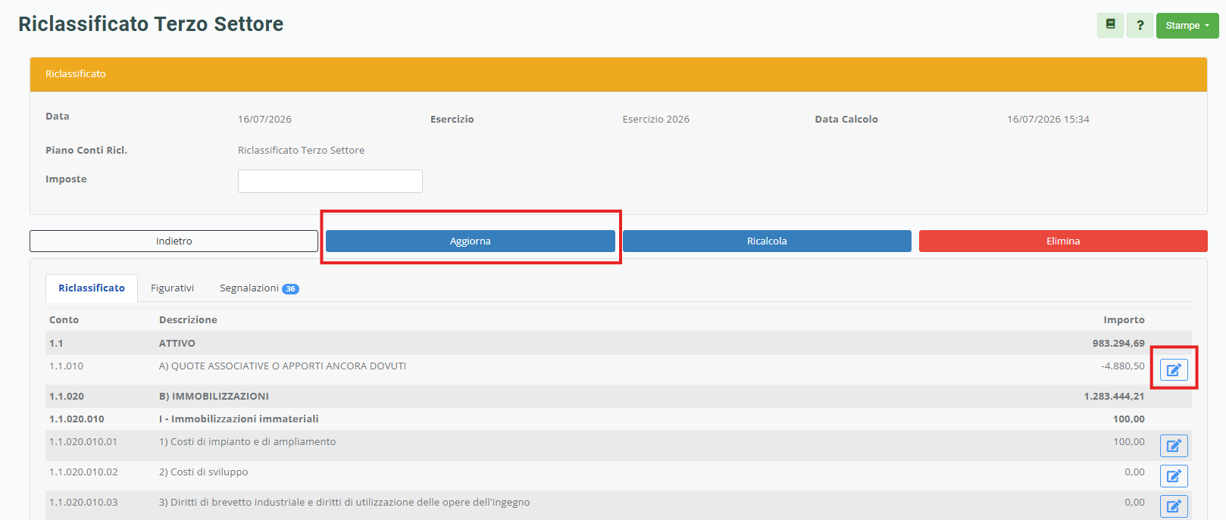Focus the Imposte input field
Screen dimensions: 1226x520
[x=330, y=181]
